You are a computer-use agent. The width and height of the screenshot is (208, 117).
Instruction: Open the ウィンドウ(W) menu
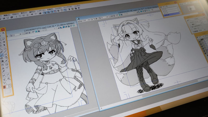(68, 7)
